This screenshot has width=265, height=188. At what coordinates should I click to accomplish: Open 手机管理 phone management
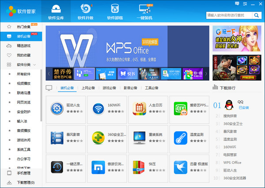(x=21, y=173)
